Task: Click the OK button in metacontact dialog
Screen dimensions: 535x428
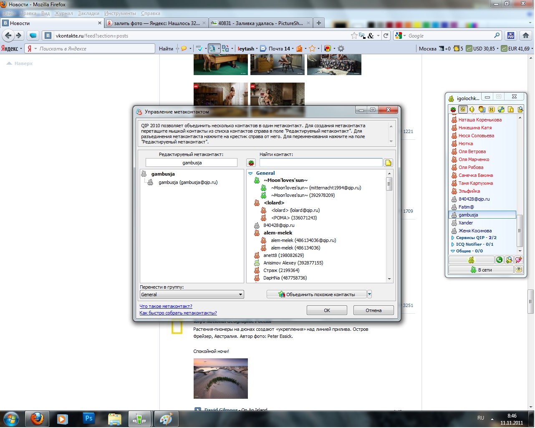Action: (x=327, y=310)
